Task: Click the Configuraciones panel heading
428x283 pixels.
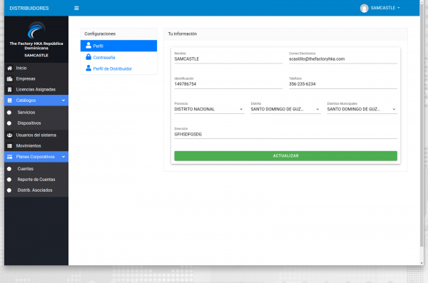Action: coord(100,34)
